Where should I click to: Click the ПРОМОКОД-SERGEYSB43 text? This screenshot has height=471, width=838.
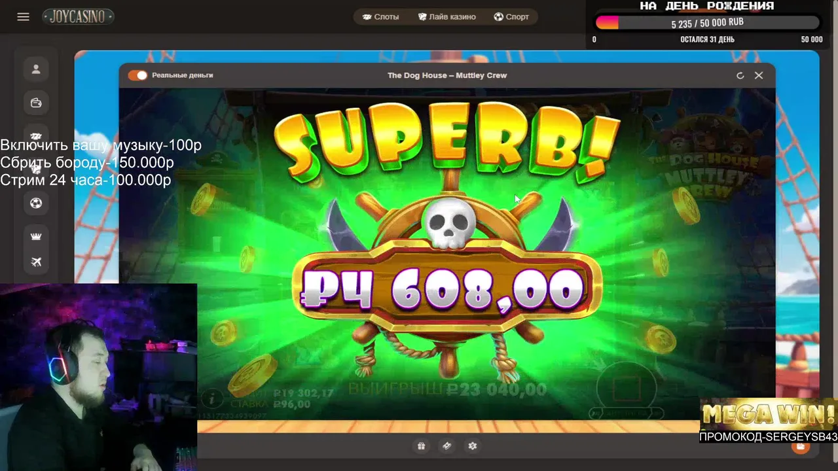(769, 437)
